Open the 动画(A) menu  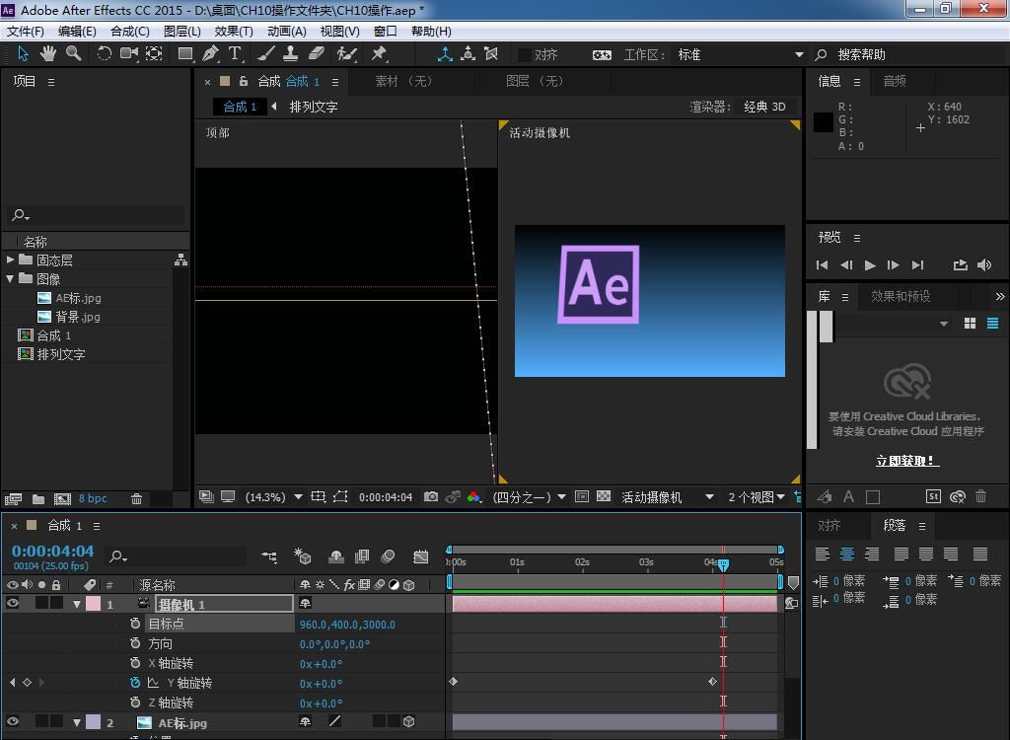point(287,31)
